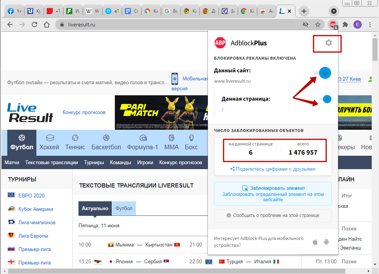The height and width of the screenshot is (274, 379).
Task: Open the Chrome three-dot menu
Action: tap(370, 24)
